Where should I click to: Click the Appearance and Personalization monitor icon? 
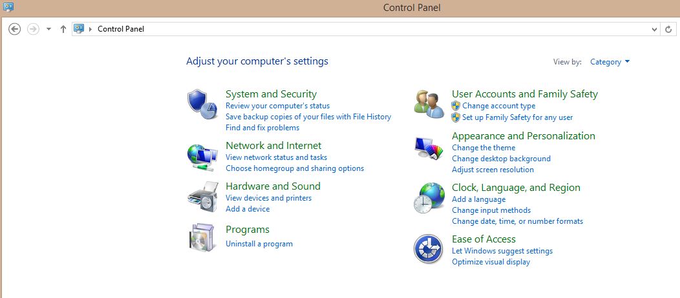click(429, 149)
